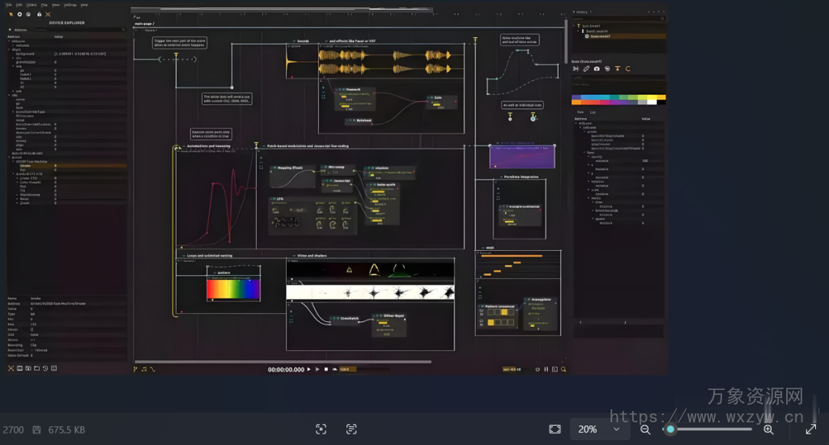Switch to the List tab in inspector

coord(593,112)
